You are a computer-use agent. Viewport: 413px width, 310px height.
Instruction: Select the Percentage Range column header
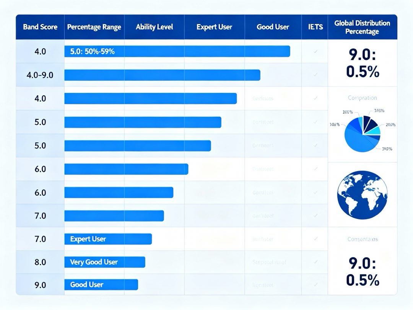click(x=94, y=27)
